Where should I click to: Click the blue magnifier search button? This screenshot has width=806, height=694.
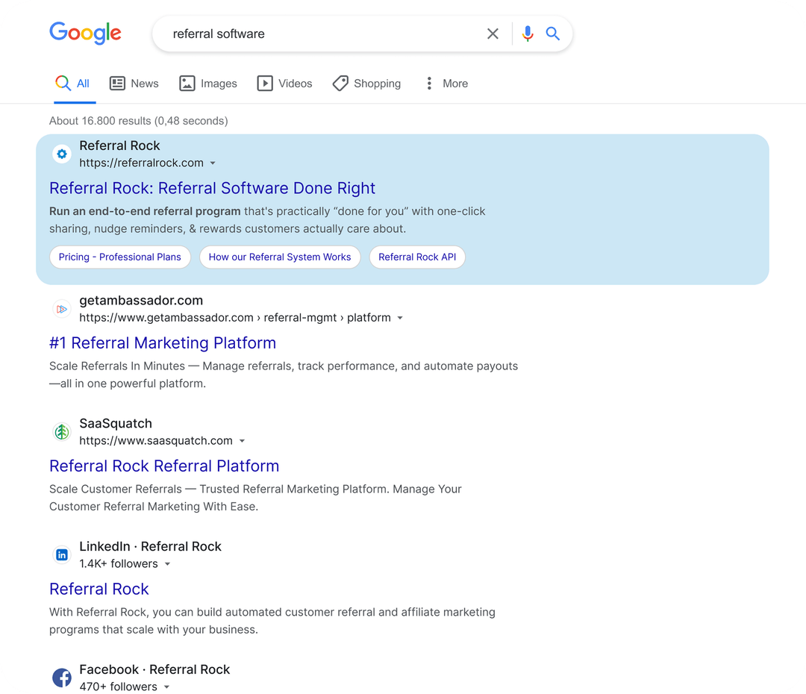point(553,34)
